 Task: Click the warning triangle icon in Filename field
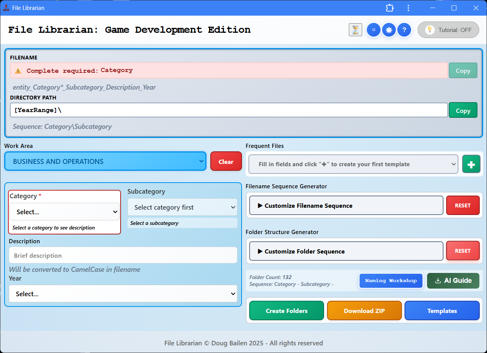pyautogui.click(x=18, y=71)
